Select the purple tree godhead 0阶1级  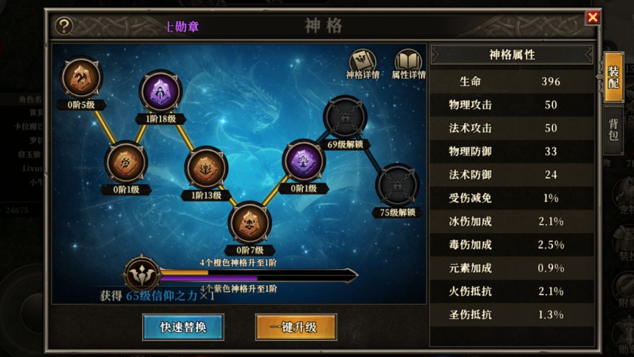[x=303, y=161]
